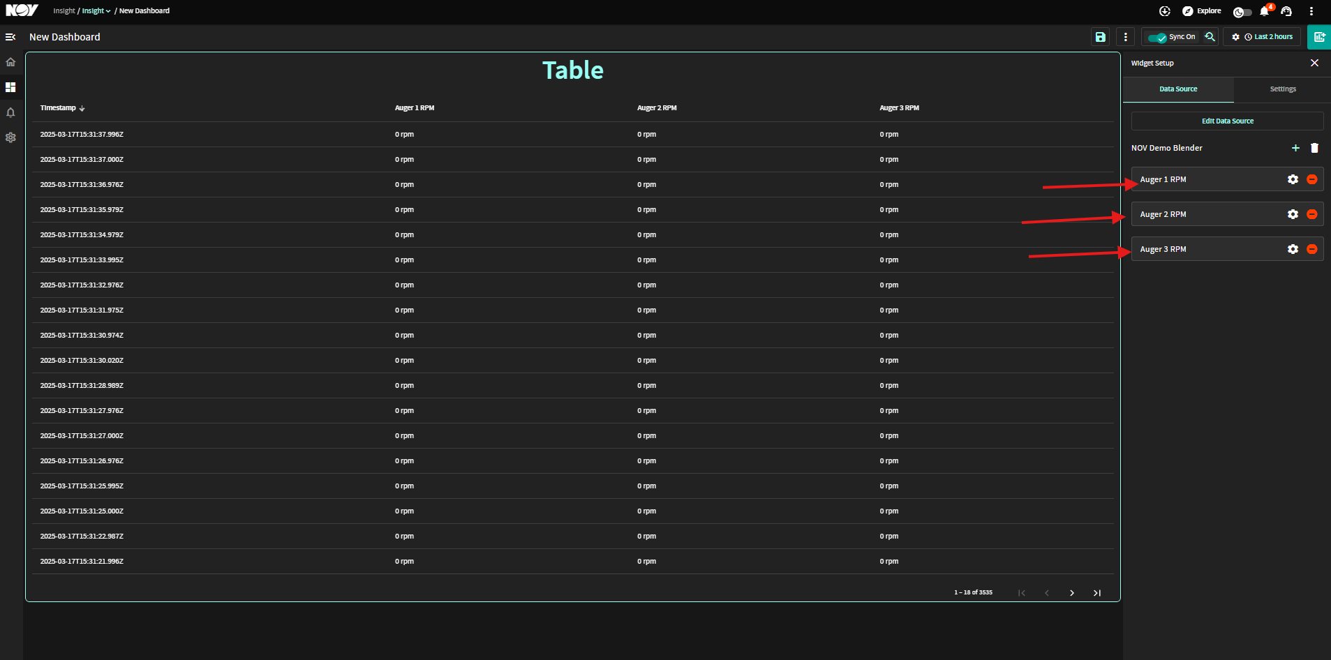Screen dimensions: 1331x660
Task: Open the support headset icon
Action: [x=1286, y=11]
